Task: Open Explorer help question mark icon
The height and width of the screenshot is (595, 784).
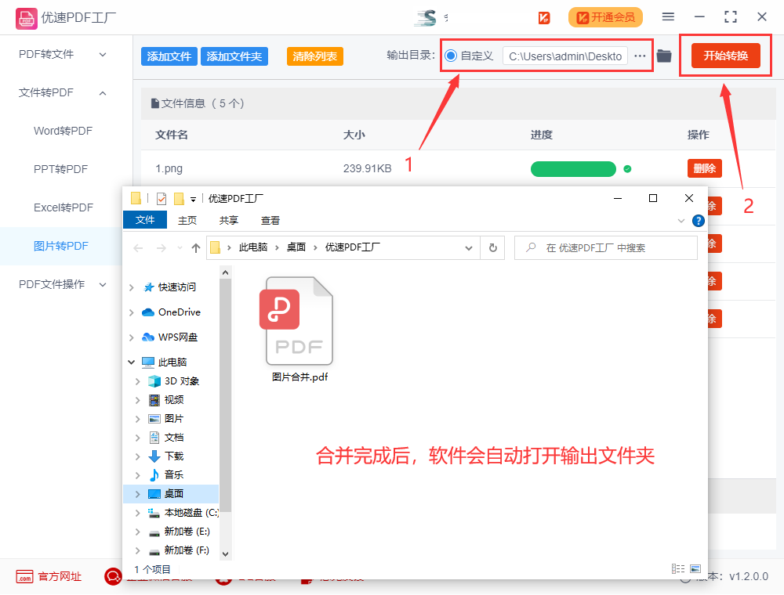Action: [699, 221]
